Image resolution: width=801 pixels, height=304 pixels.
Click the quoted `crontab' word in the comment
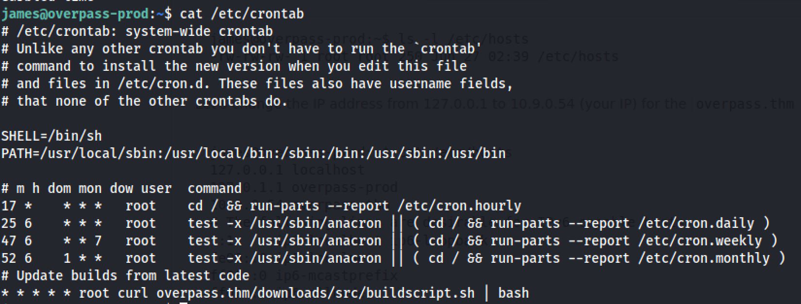[451, 48]
